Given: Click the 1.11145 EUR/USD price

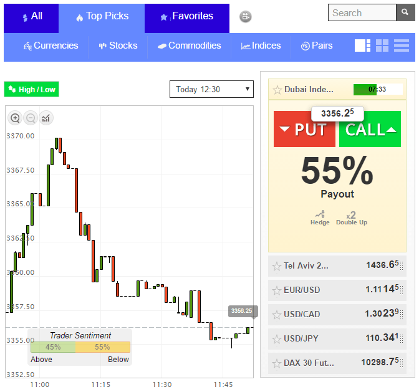Looking at the screenshot, I should [x=382, y=289].
